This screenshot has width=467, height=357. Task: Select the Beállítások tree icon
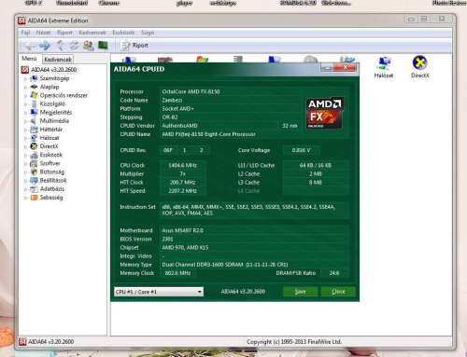[34, 180]
